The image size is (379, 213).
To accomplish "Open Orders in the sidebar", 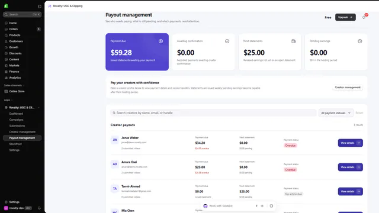I will 22,29.
